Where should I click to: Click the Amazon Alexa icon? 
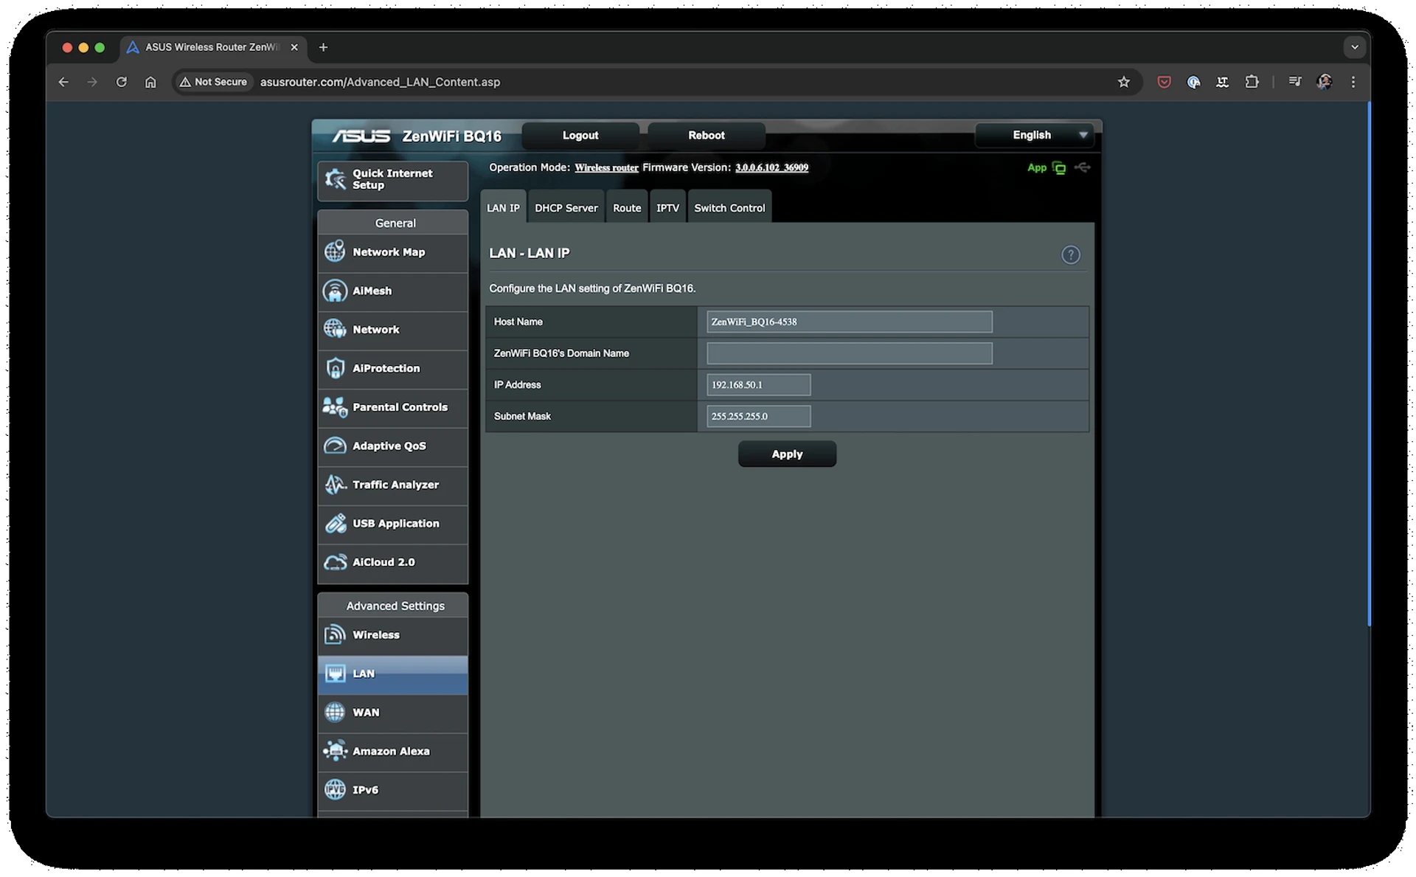point(335,751)
